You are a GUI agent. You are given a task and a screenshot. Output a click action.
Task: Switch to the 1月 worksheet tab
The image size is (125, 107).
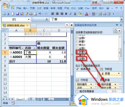30,99
